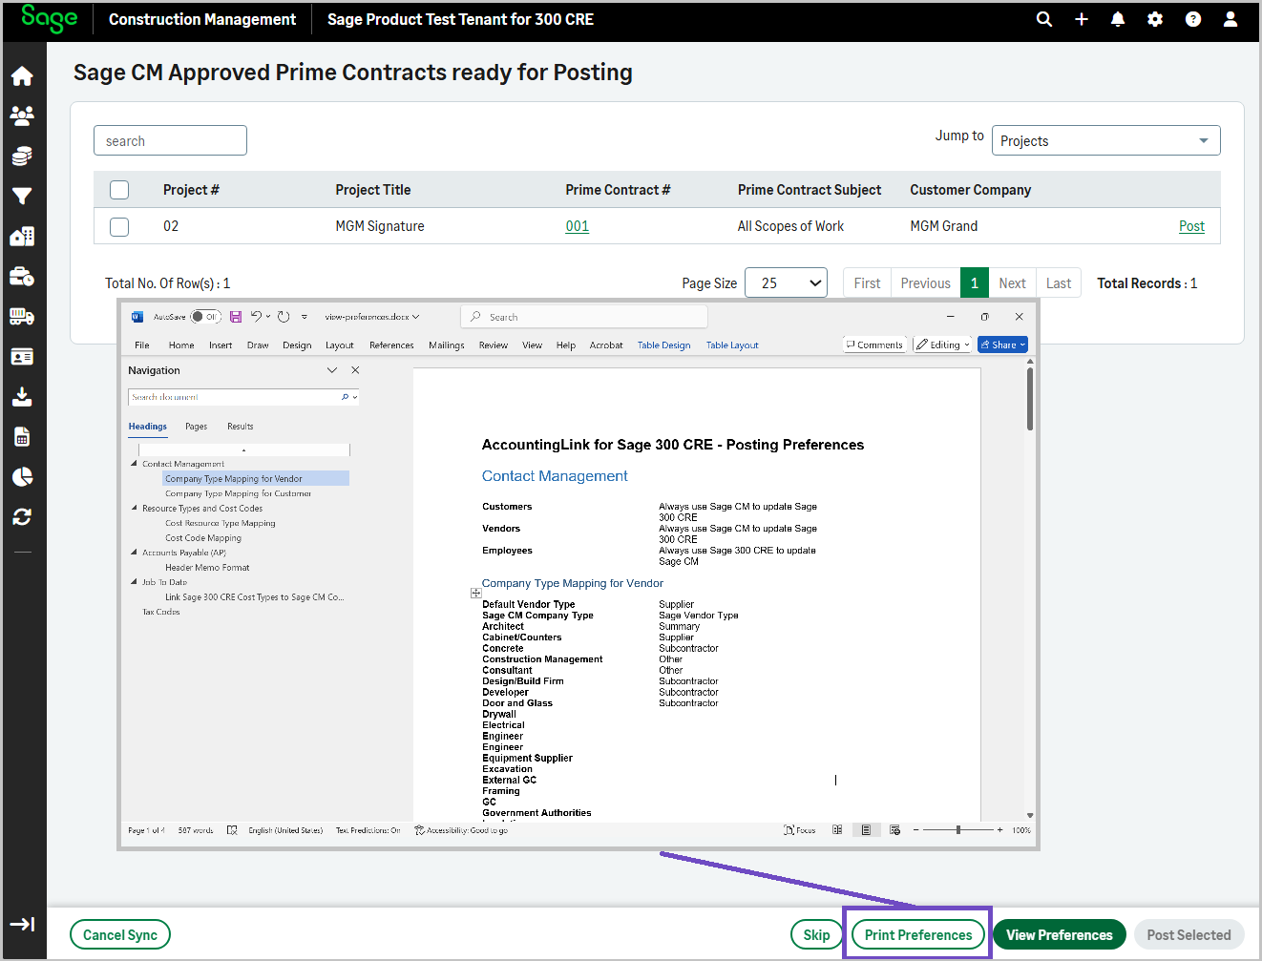
Task: Open the Table Design ribbon tab
Action: 663,345
